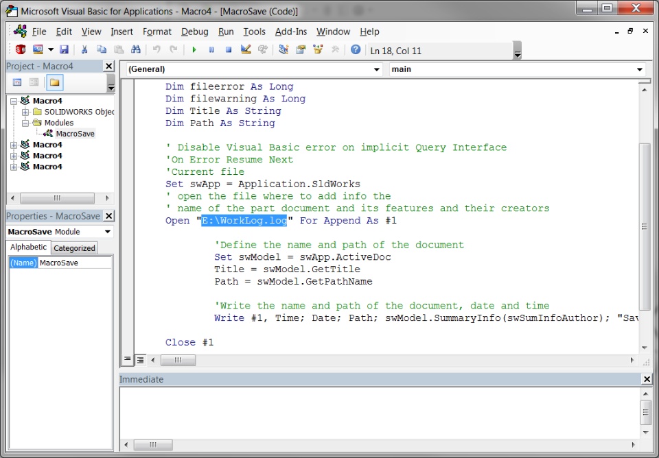
Task: Open the Insert menu
Action: pyautogui.click(x=122, y=32)
